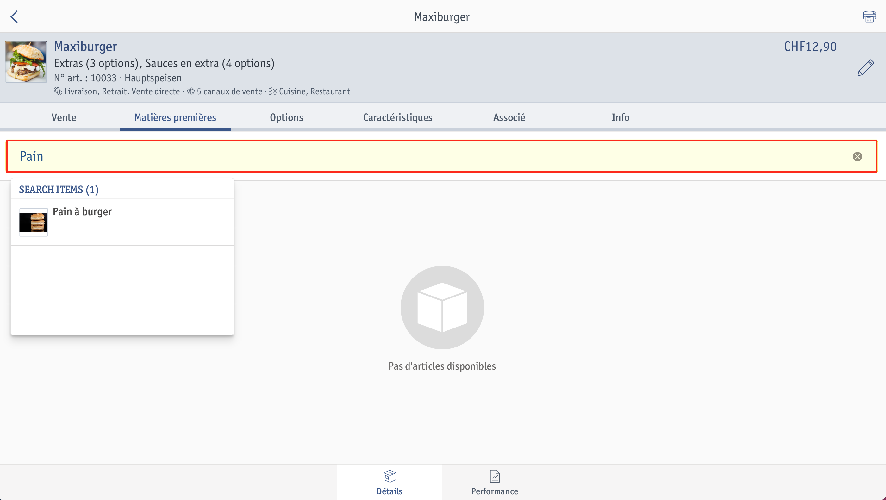Click the Maxiburger product photo
This screenshot has width=886, height=500.
[26, 62]
